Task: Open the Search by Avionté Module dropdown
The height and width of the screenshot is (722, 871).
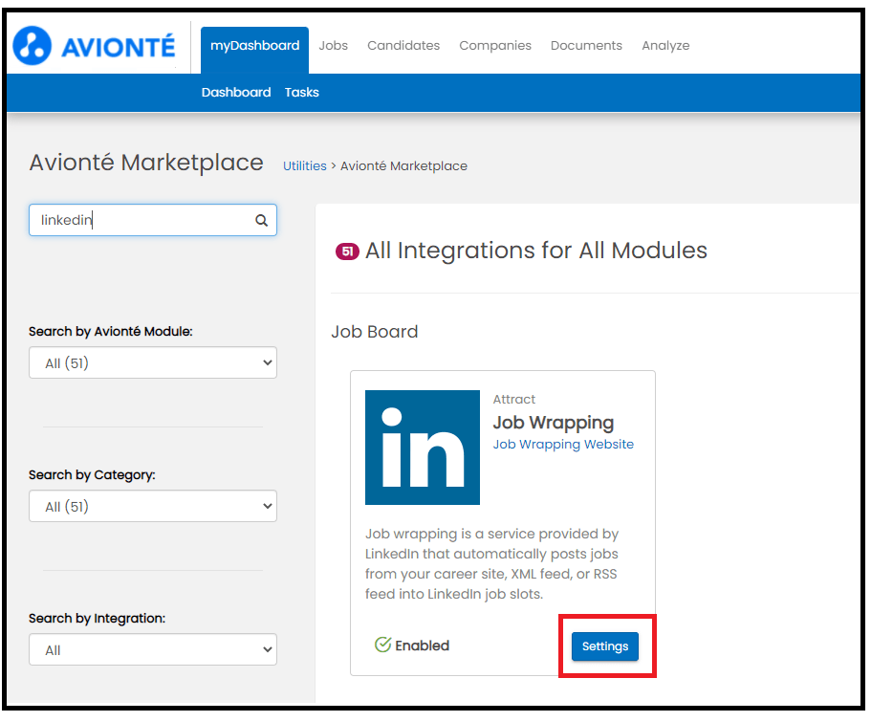Action: point(152,362)
